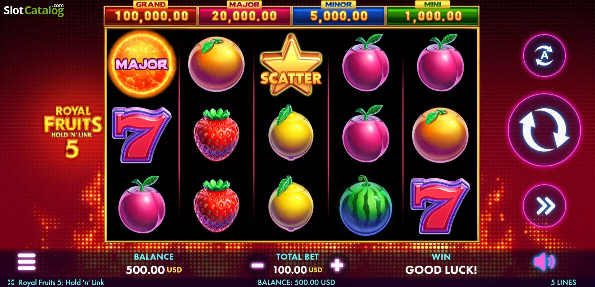
Task: Open the hamburger menu
Action: click(x=27, y=262)
